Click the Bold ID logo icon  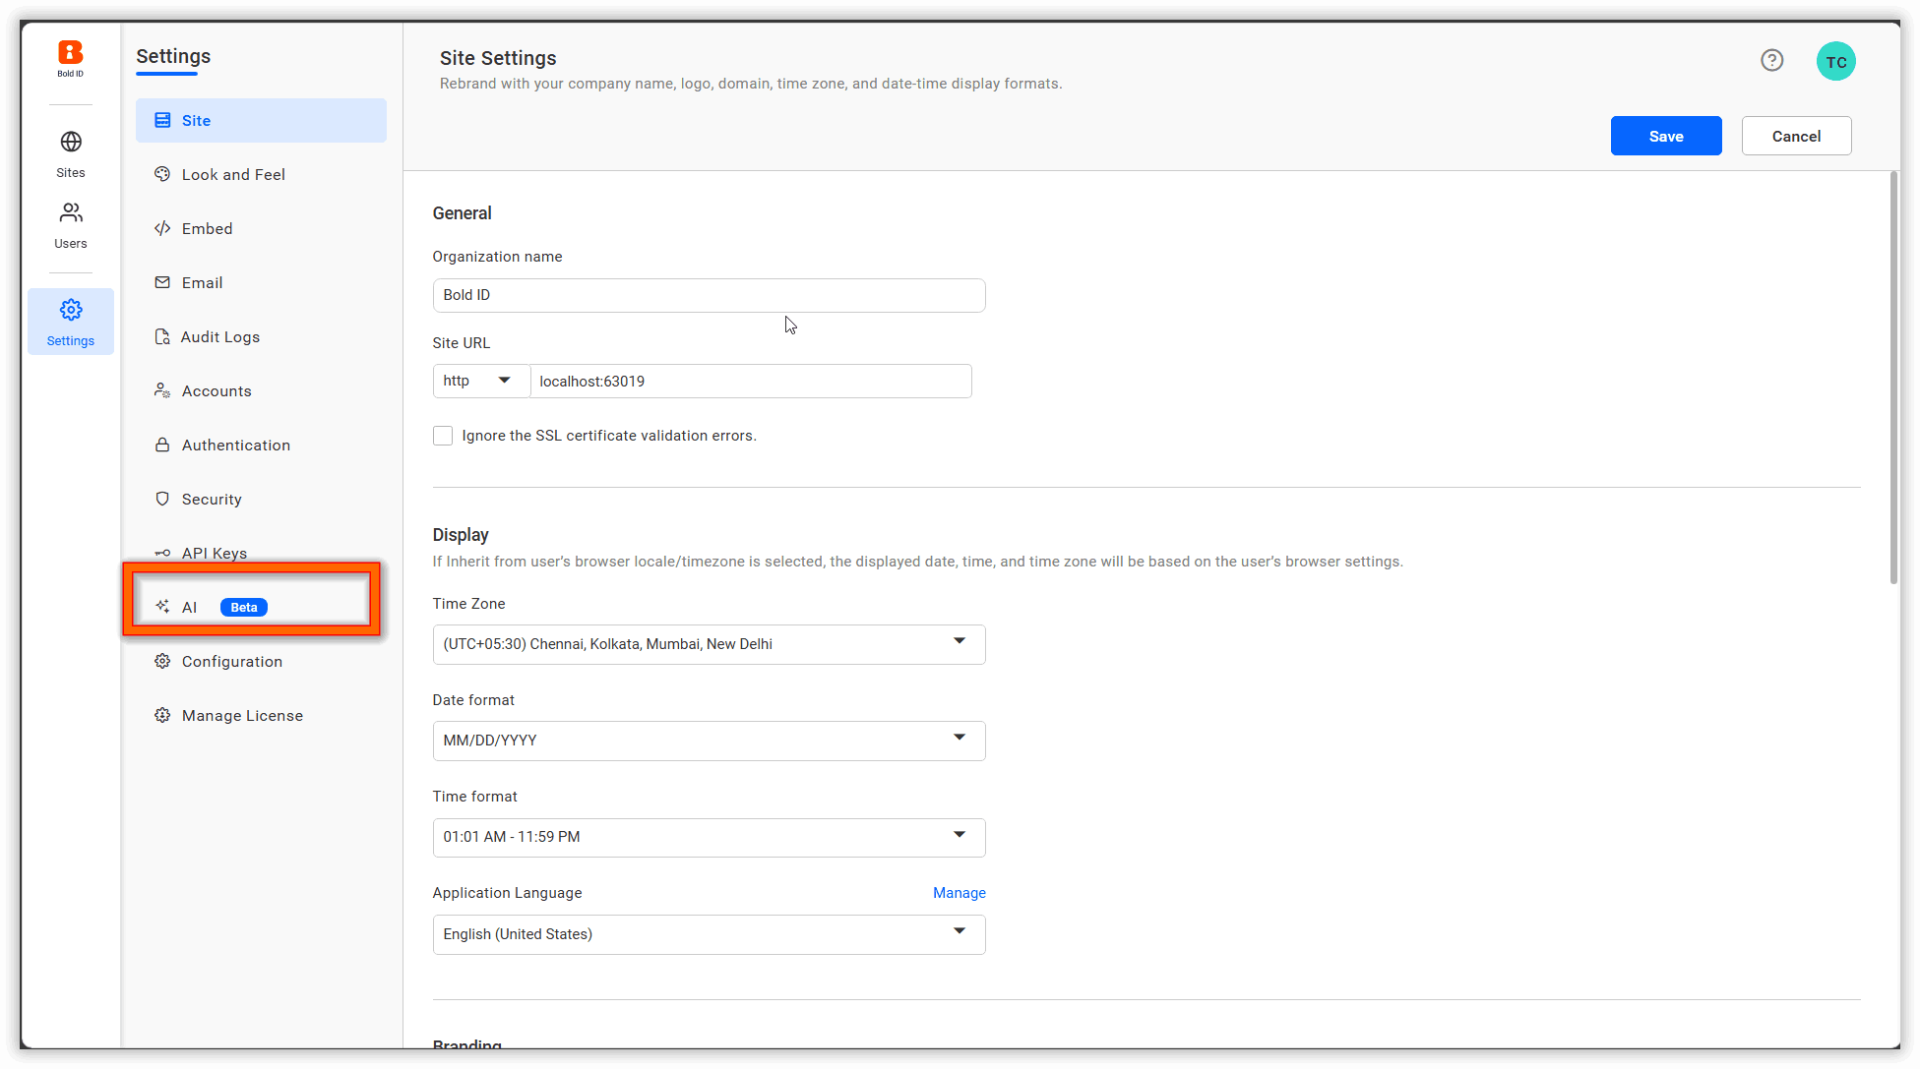70,52
